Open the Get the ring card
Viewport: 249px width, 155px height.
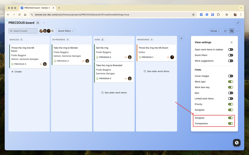(x=114, y=53)
